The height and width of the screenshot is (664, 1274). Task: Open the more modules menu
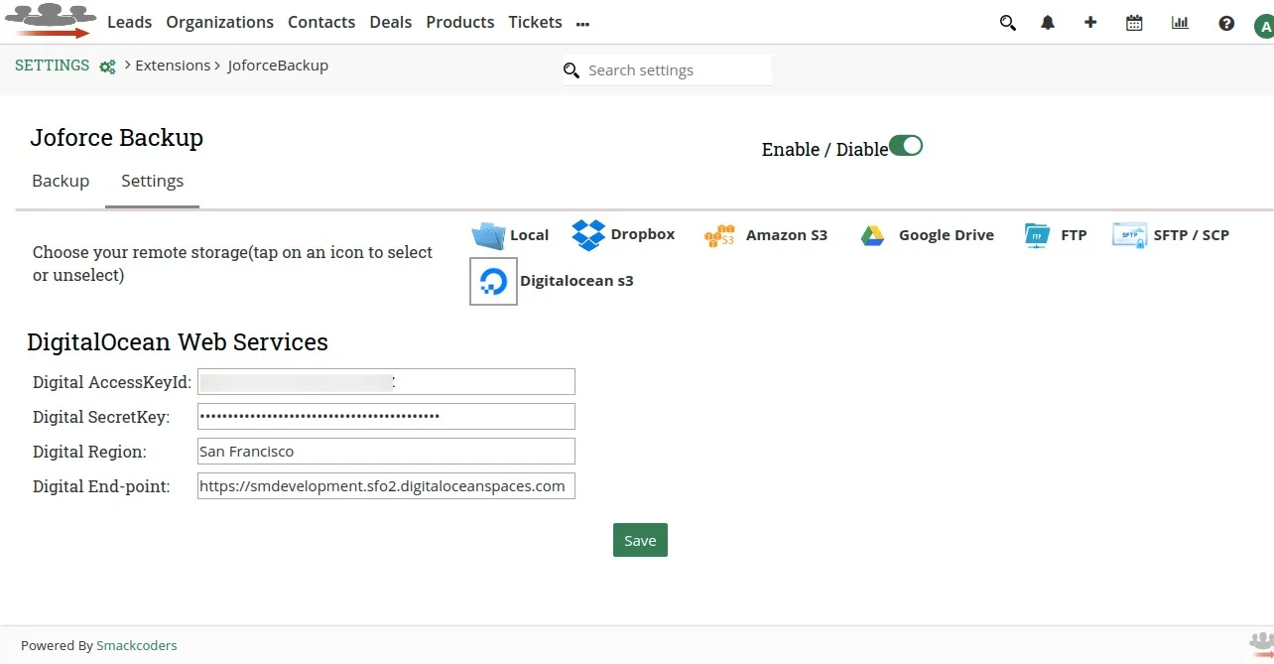[582, 24]
